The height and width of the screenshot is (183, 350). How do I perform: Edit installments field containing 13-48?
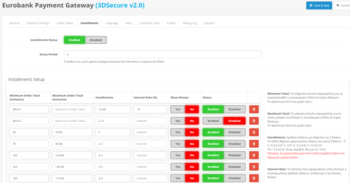[113, 109]
